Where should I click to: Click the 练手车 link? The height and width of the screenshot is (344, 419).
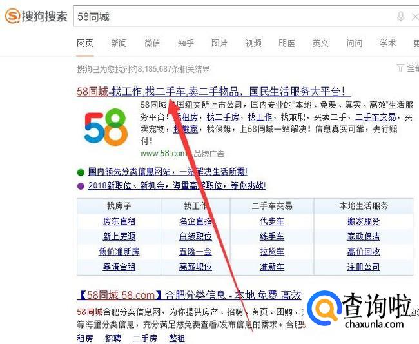tap(272, 236)
